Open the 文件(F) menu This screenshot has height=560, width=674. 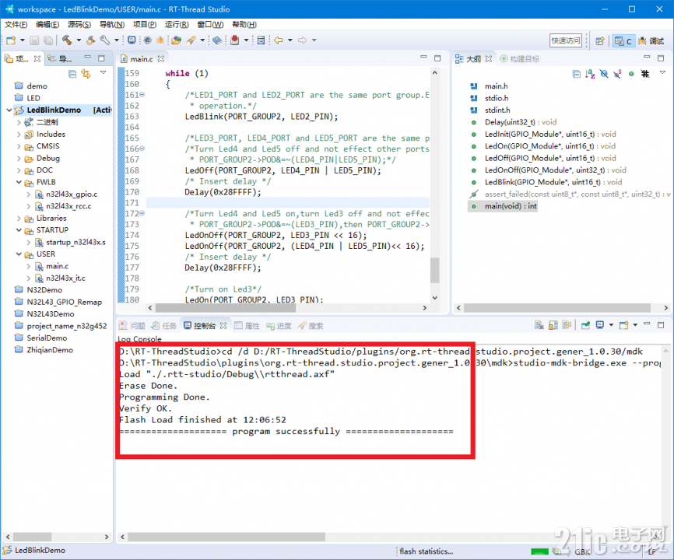(x=16, y=24)
